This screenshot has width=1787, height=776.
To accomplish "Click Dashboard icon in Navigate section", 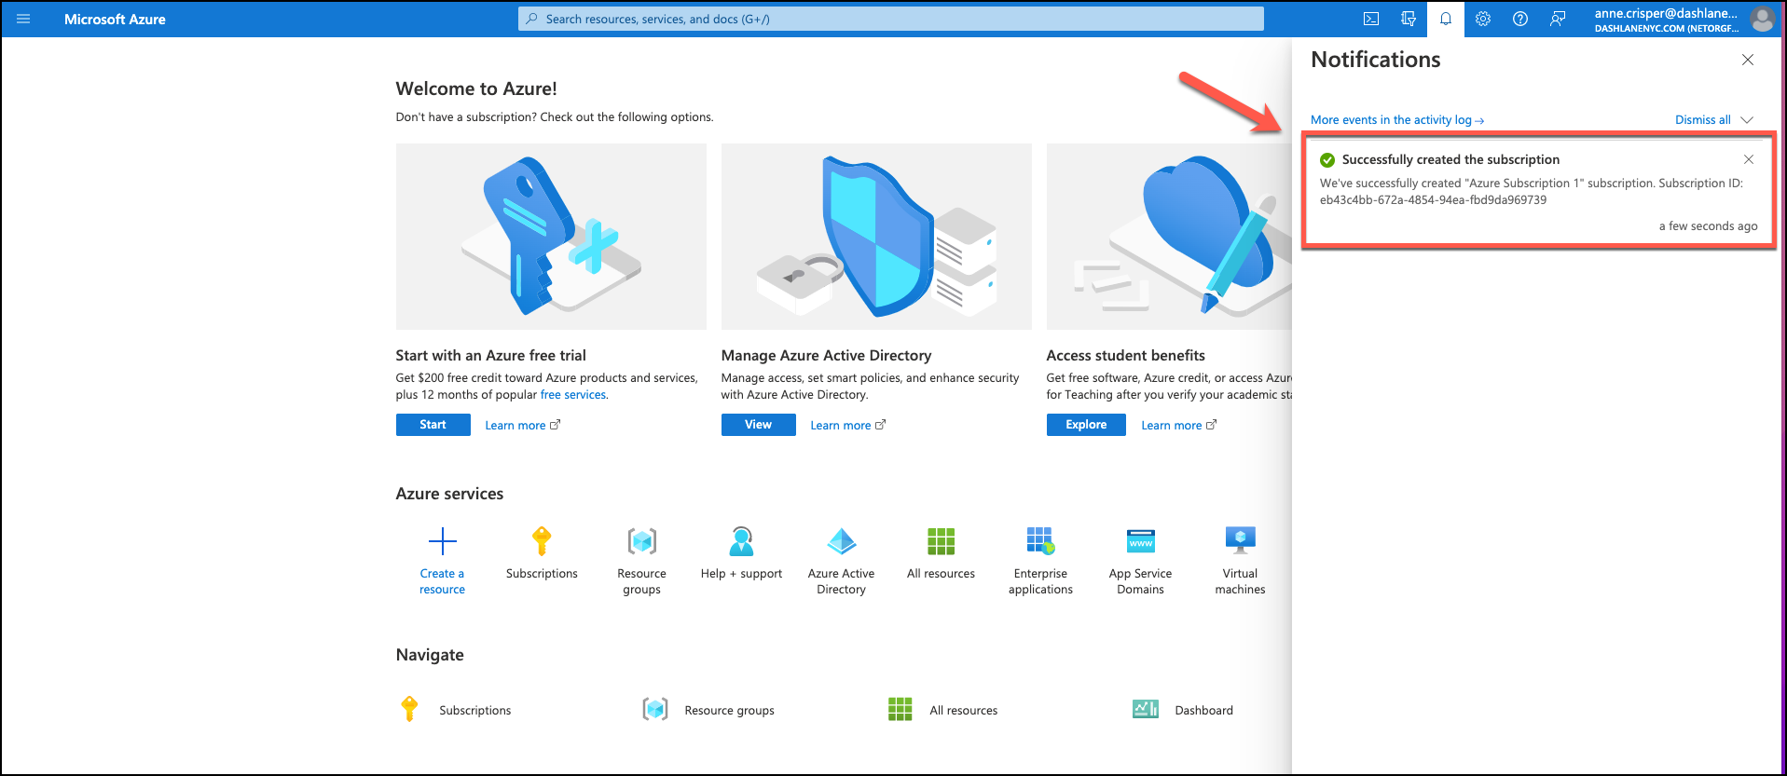I will [1146, 709].
